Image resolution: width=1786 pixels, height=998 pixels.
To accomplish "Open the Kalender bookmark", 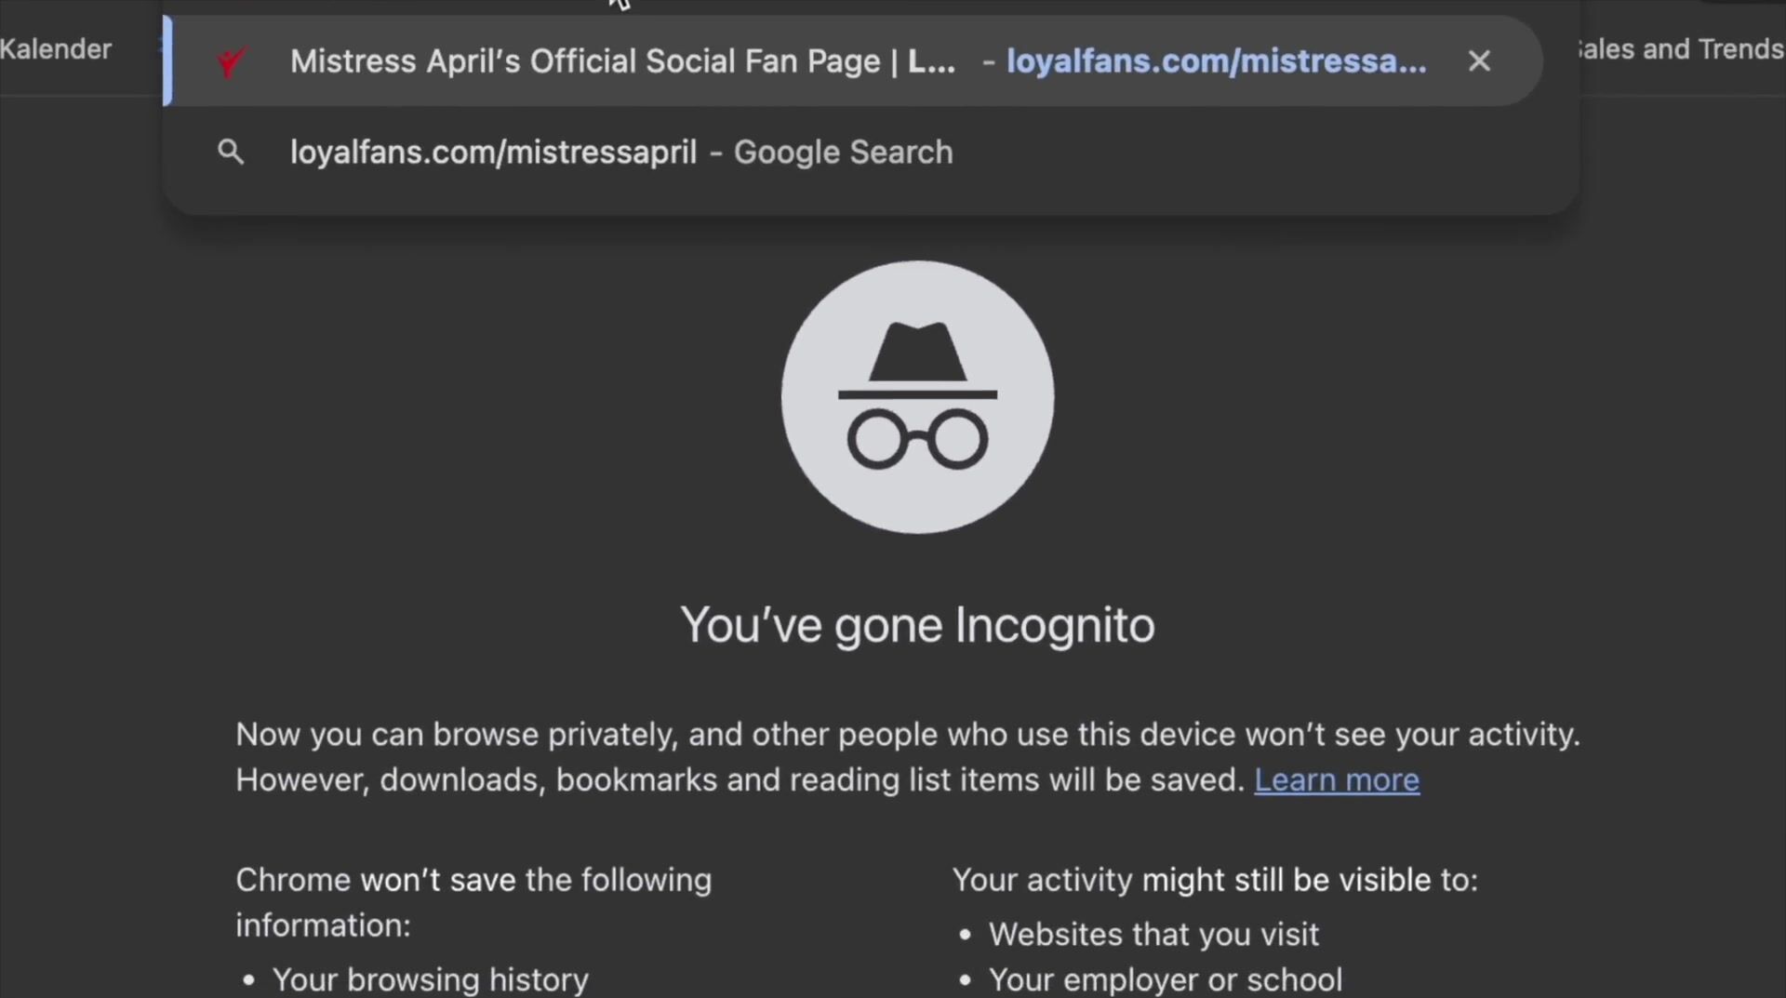I will pos(56,48).
